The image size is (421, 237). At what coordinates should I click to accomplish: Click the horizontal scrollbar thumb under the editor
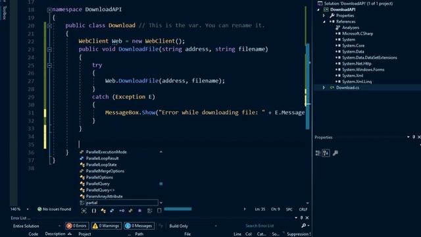[x=178, y=209]
